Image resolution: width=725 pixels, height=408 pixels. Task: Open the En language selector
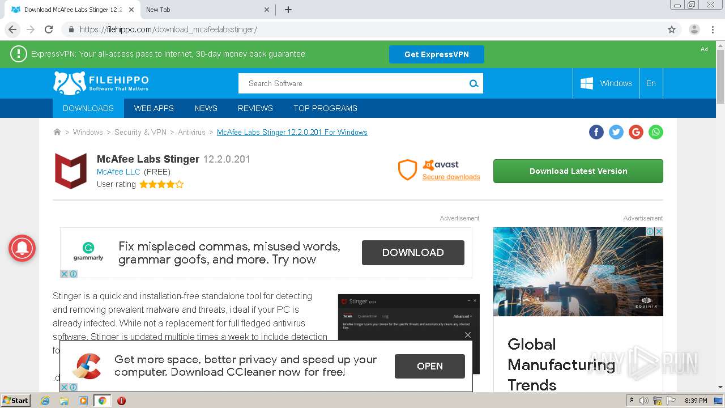click(x=651, y=83)
